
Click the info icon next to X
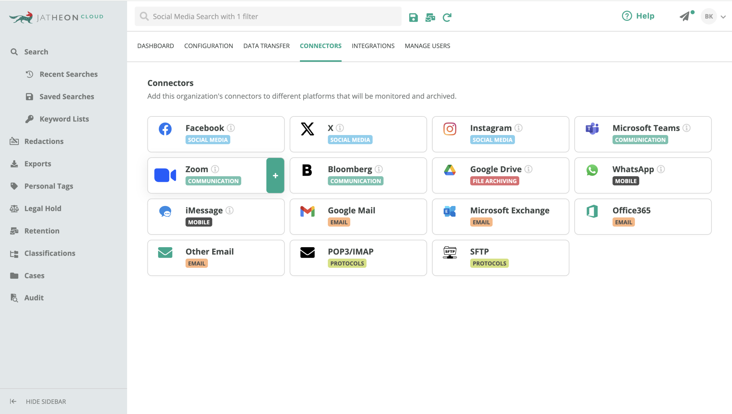coord(340,128)
